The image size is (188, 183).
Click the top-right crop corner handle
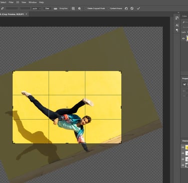(x=120, y=72)
